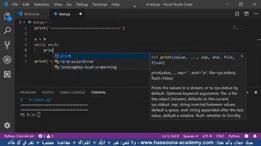Choose the PermissionError suggestion

101,62
